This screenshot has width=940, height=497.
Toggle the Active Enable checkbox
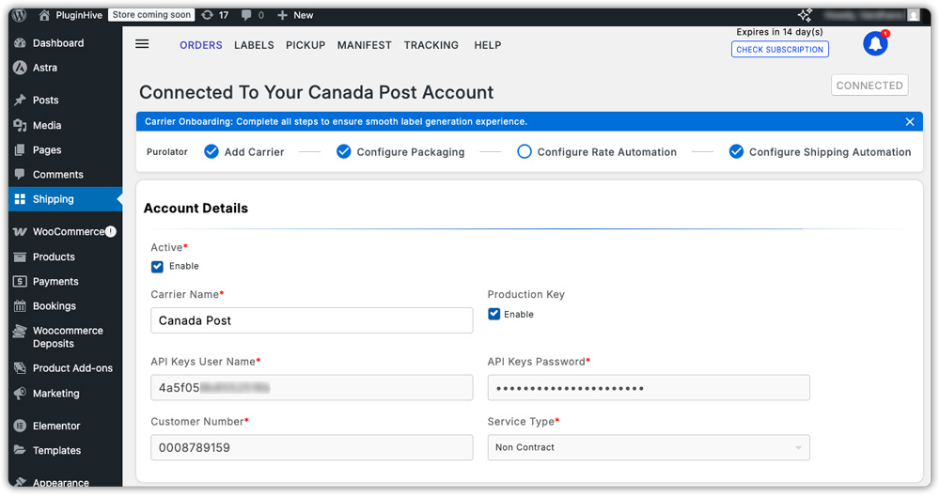tap(157, 267)
